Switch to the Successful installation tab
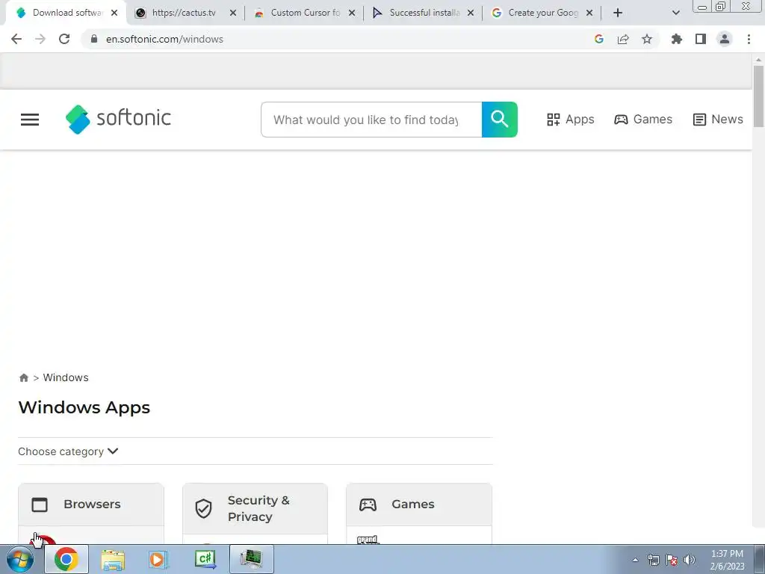Screen dimensions: 765x574 point(423,13)
